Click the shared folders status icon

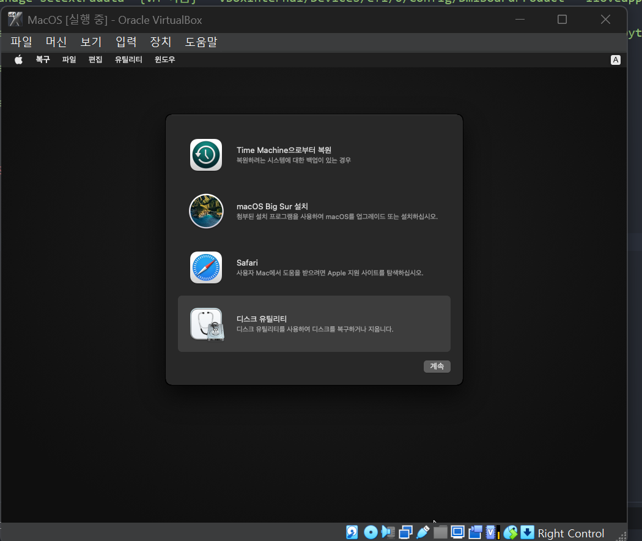coord(440,532)
